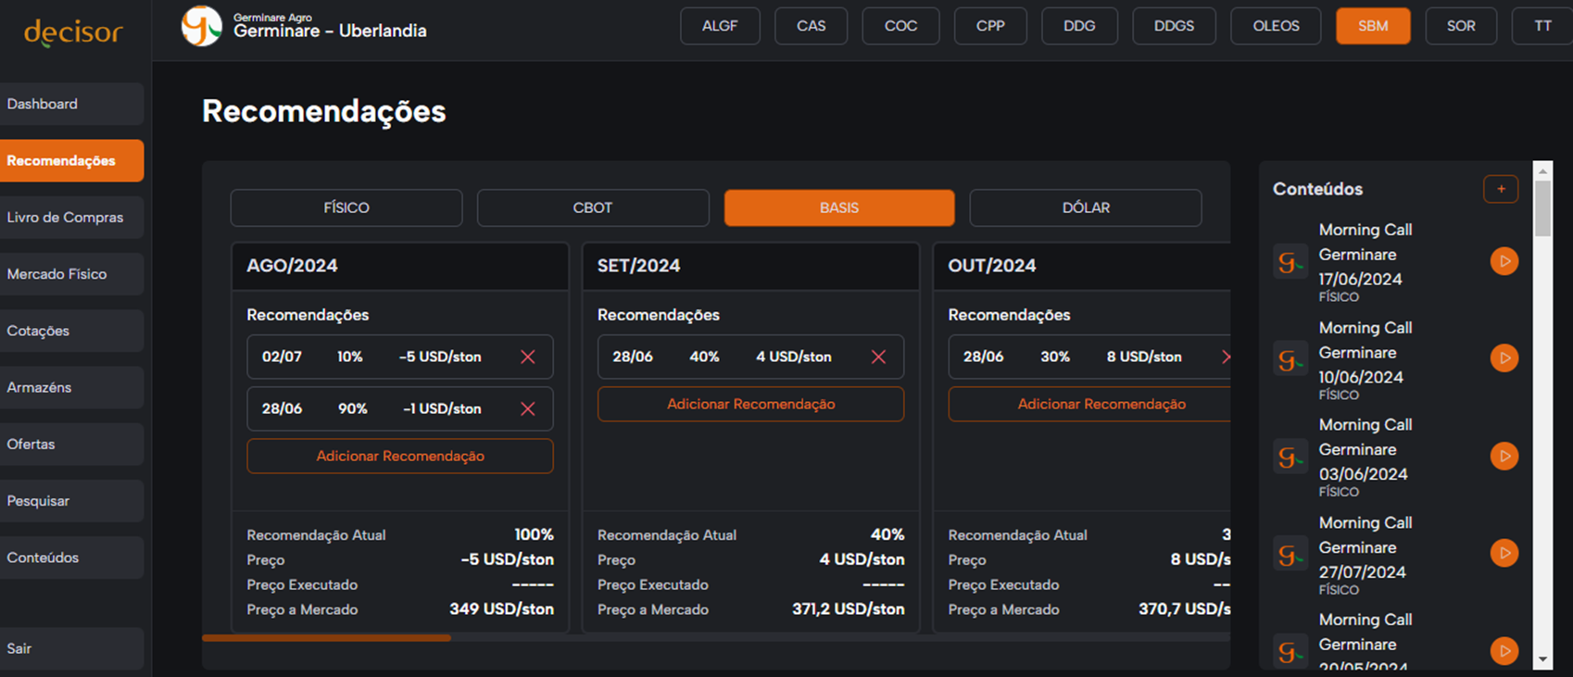Select the CPP product tab
1573x677 pixels.
click(x=990, y=26)
